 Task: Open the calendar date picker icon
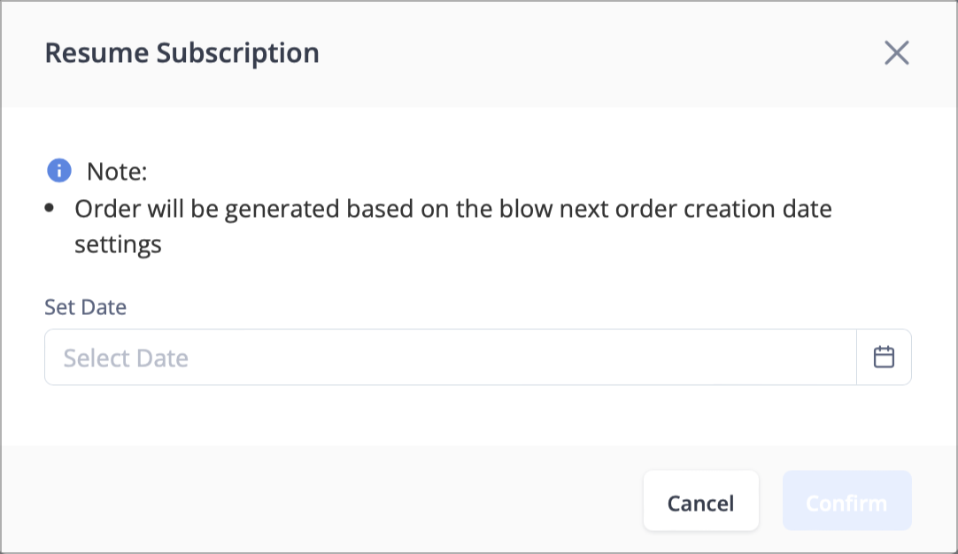(884, 358)
